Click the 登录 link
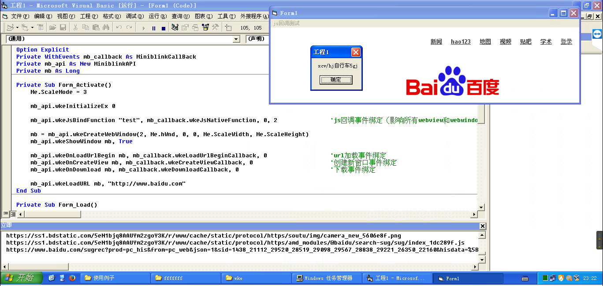 (566, 42)
